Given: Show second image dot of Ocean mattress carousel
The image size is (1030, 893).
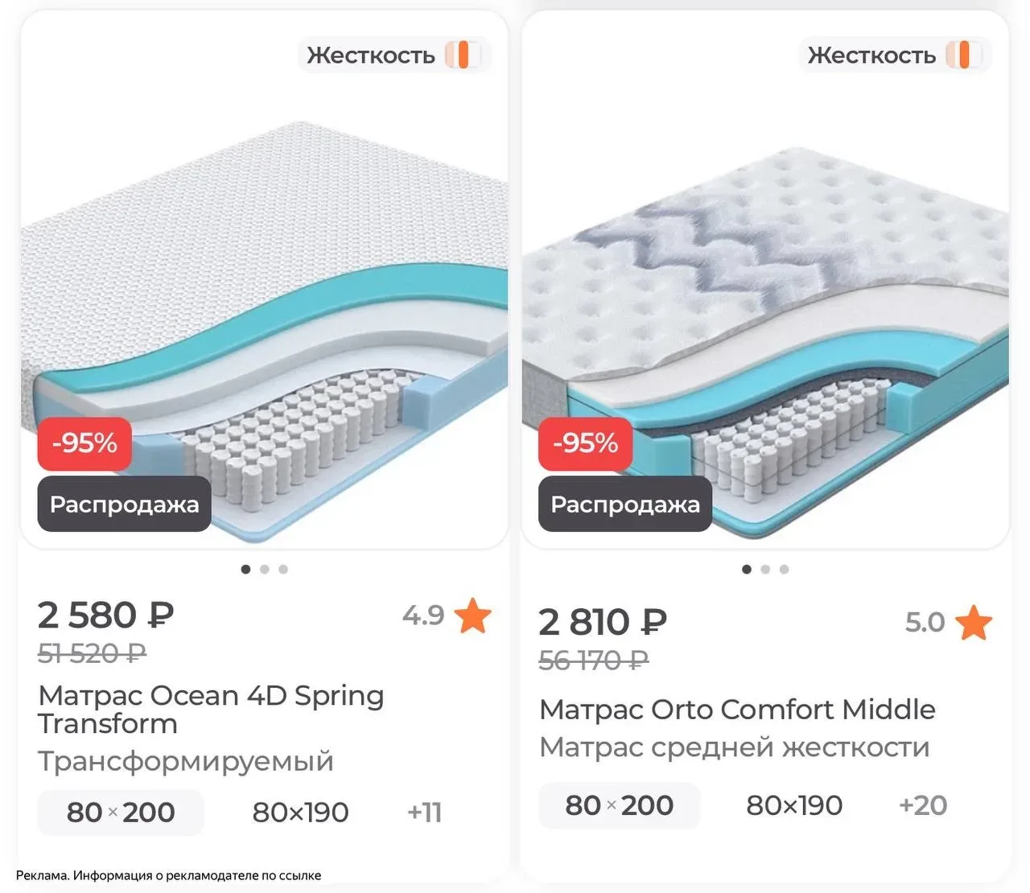Looking at the screenshot, I should click(x=265, y=570).
